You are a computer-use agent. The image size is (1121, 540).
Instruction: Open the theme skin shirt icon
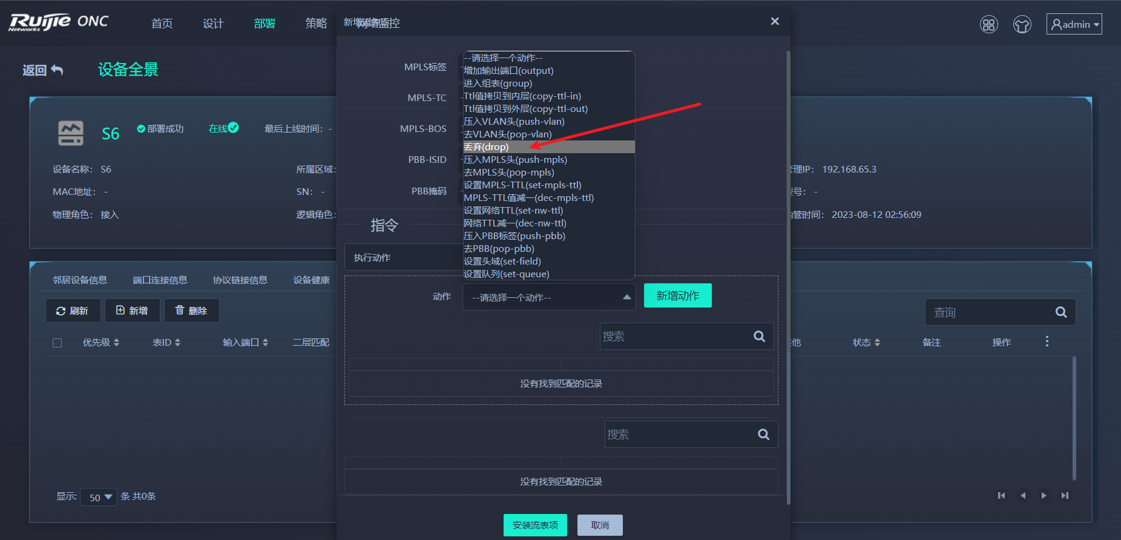[x=1022, y=25]
